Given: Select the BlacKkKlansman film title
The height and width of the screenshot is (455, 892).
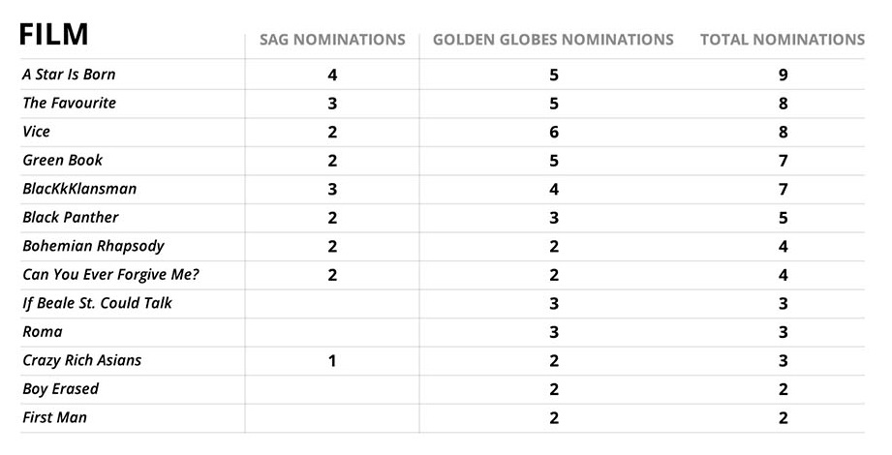Looking at the screenshot, I should click(79, 189).
